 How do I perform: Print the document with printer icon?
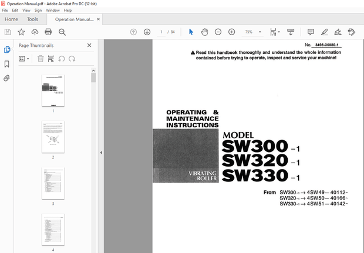[x=48, y=32]
